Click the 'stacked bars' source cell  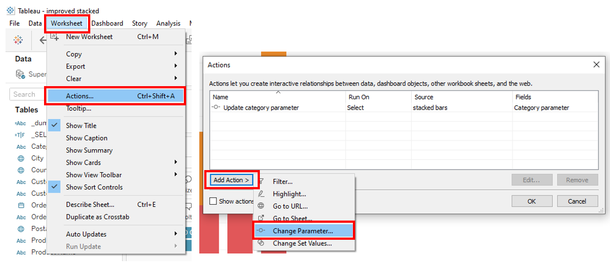point(430,108)
